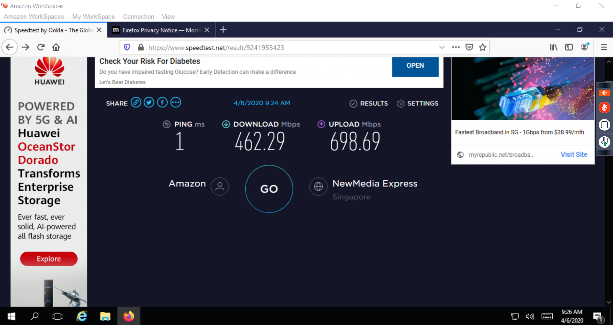Toggle the red microphone mute button
Image resolution: width=613 pixels, height=325 pixels.
click(x=604, y=108)
